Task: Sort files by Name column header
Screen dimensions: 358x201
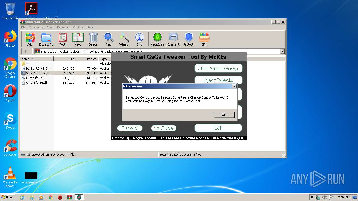Action: [37, 59]
